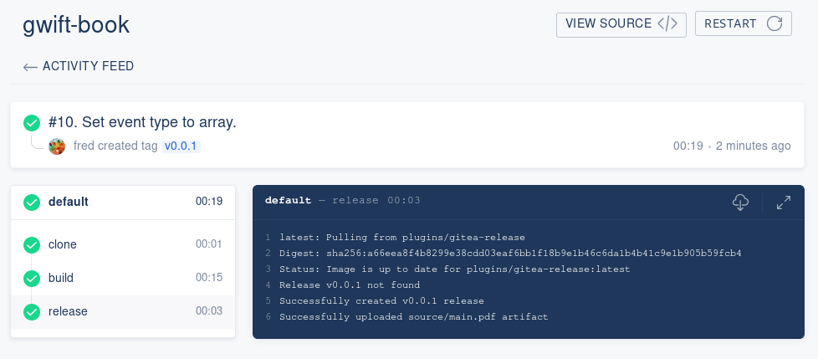Expand log panel to fullscreen

click(x=783, y=203)
